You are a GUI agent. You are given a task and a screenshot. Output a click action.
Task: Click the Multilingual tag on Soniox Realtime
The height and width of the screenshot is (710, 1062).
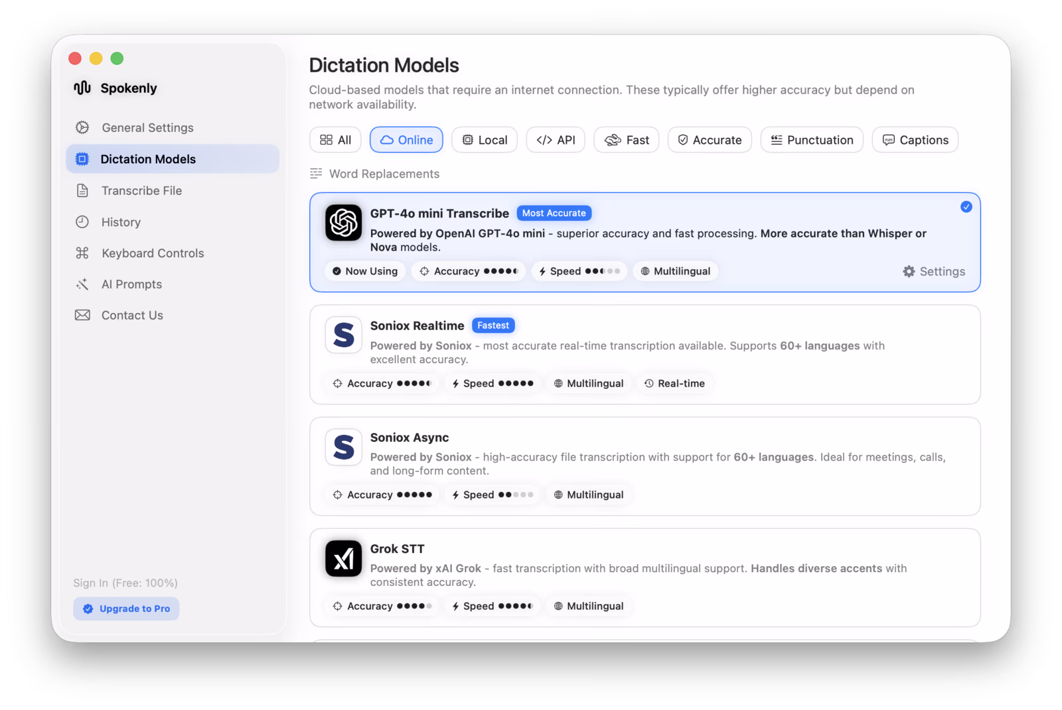(589, 383)
